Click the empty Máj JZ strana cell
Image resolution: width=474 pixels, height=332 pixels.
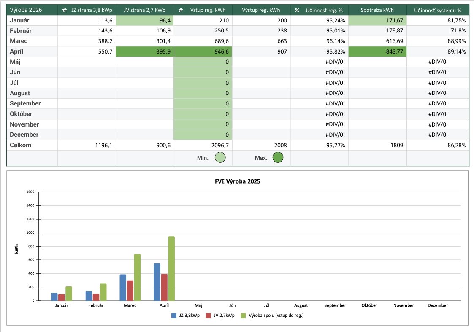coord(87,62)
